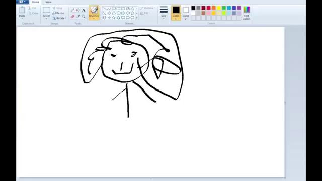The image size is (322, 181).
Task: Select the Fill with color bucket tool
Action: 78,10
